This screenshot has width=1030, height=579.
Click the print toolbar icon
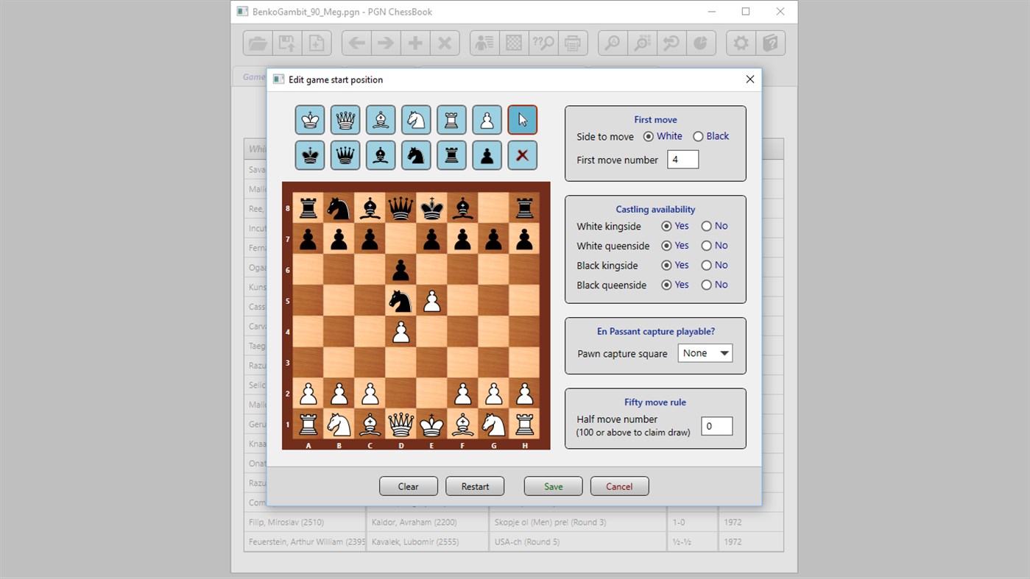(x=572, y=43)
